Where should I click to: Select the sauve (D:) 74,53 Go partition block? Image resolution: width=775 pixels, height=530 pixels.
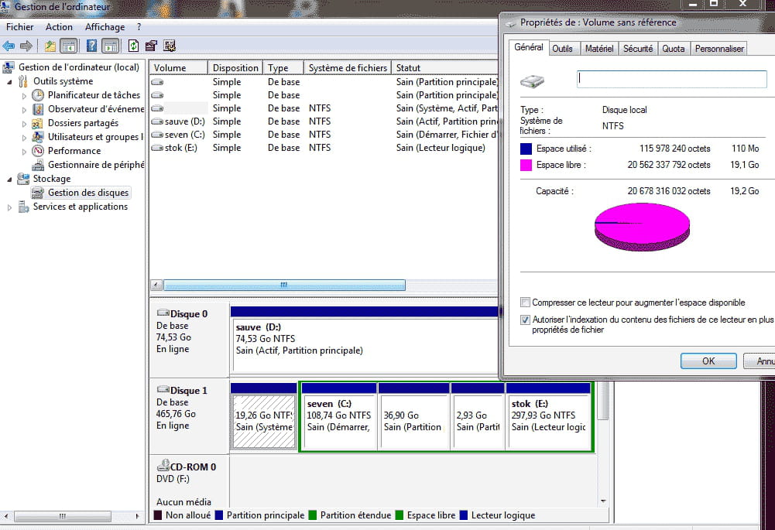[x=365, y=340]
